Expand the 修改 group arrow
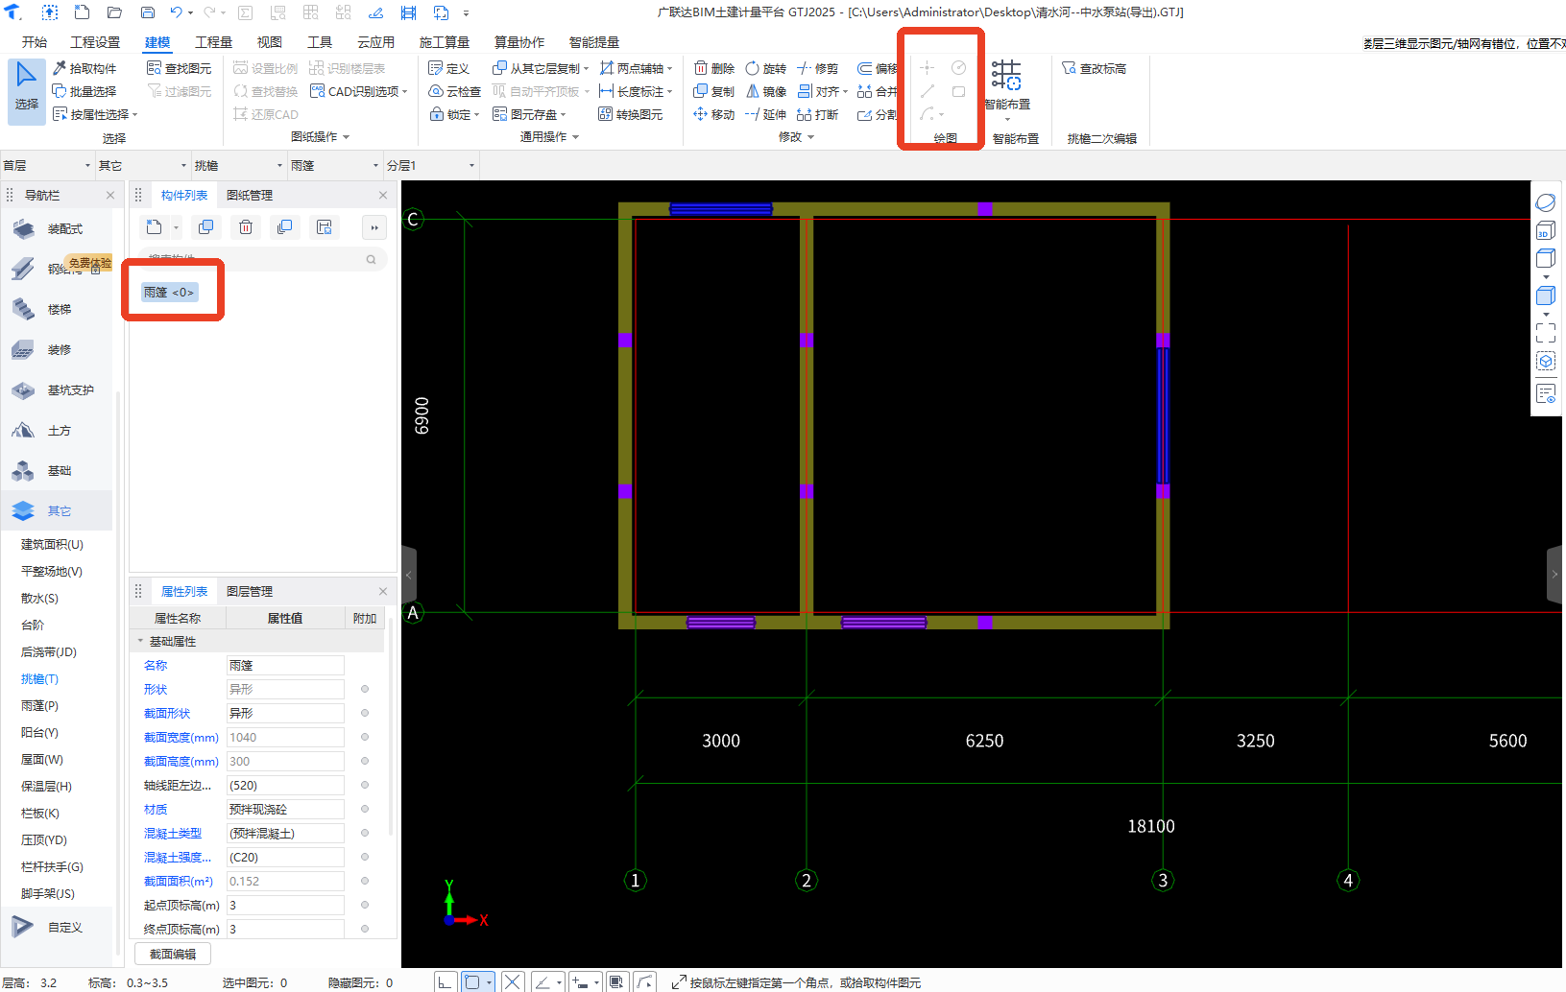Image resolution: width=1566 pixels, height=992 pixels. coord(811,137)
